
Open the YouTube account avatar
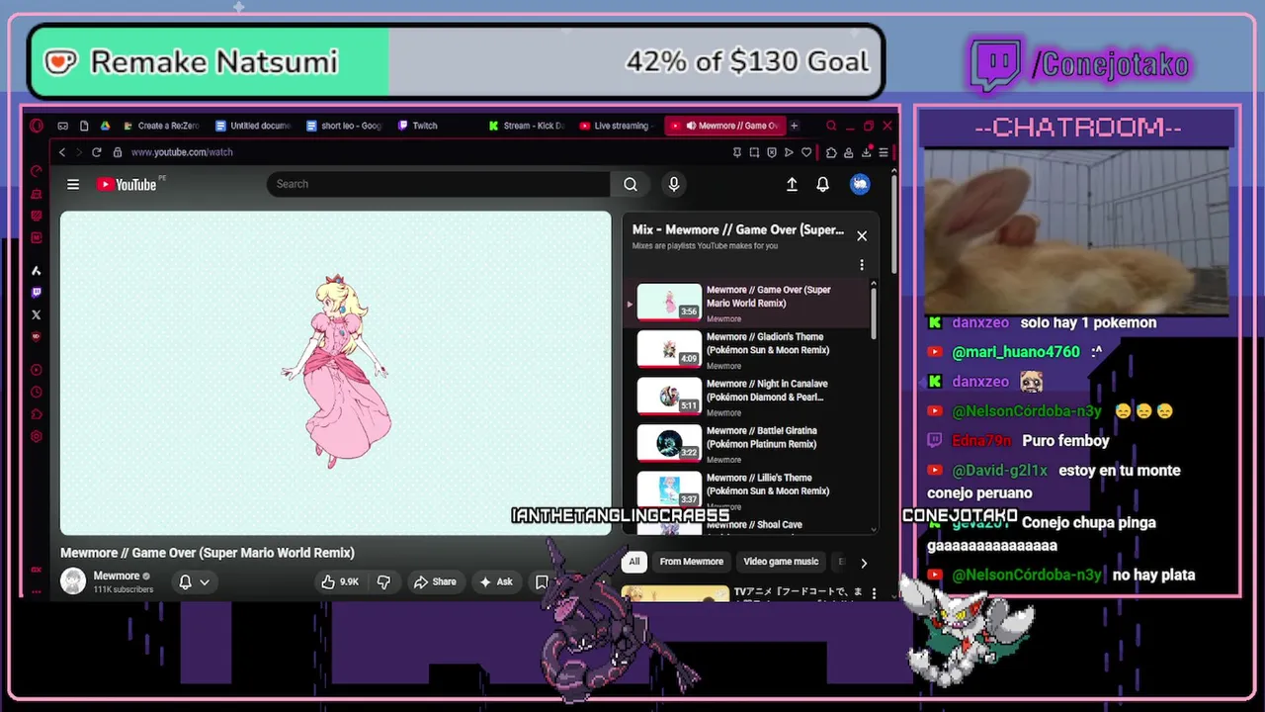point(860,184)
